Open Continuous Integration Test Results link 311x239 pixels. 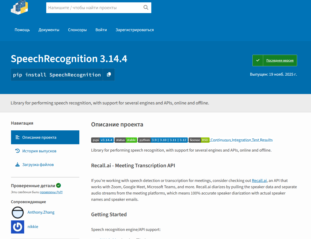coord(241,140)
